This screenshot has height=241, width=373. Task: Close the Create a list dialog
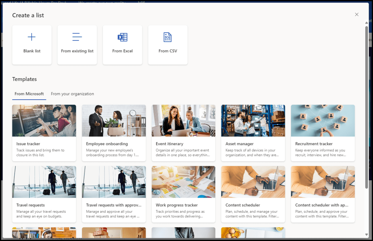pos(357,15)
